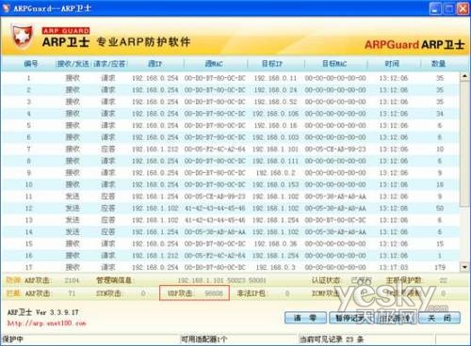Screen dimensions: 471x346
Task: Click the ARPGuard title bar icon
Action: click(7, 8)
